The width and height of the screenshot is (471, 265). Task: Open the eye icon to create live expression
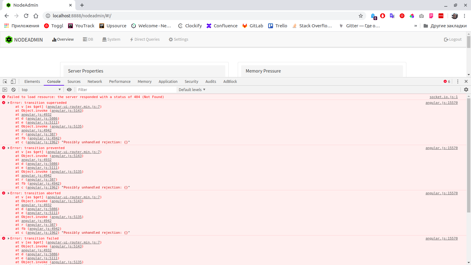coord(69,90)
